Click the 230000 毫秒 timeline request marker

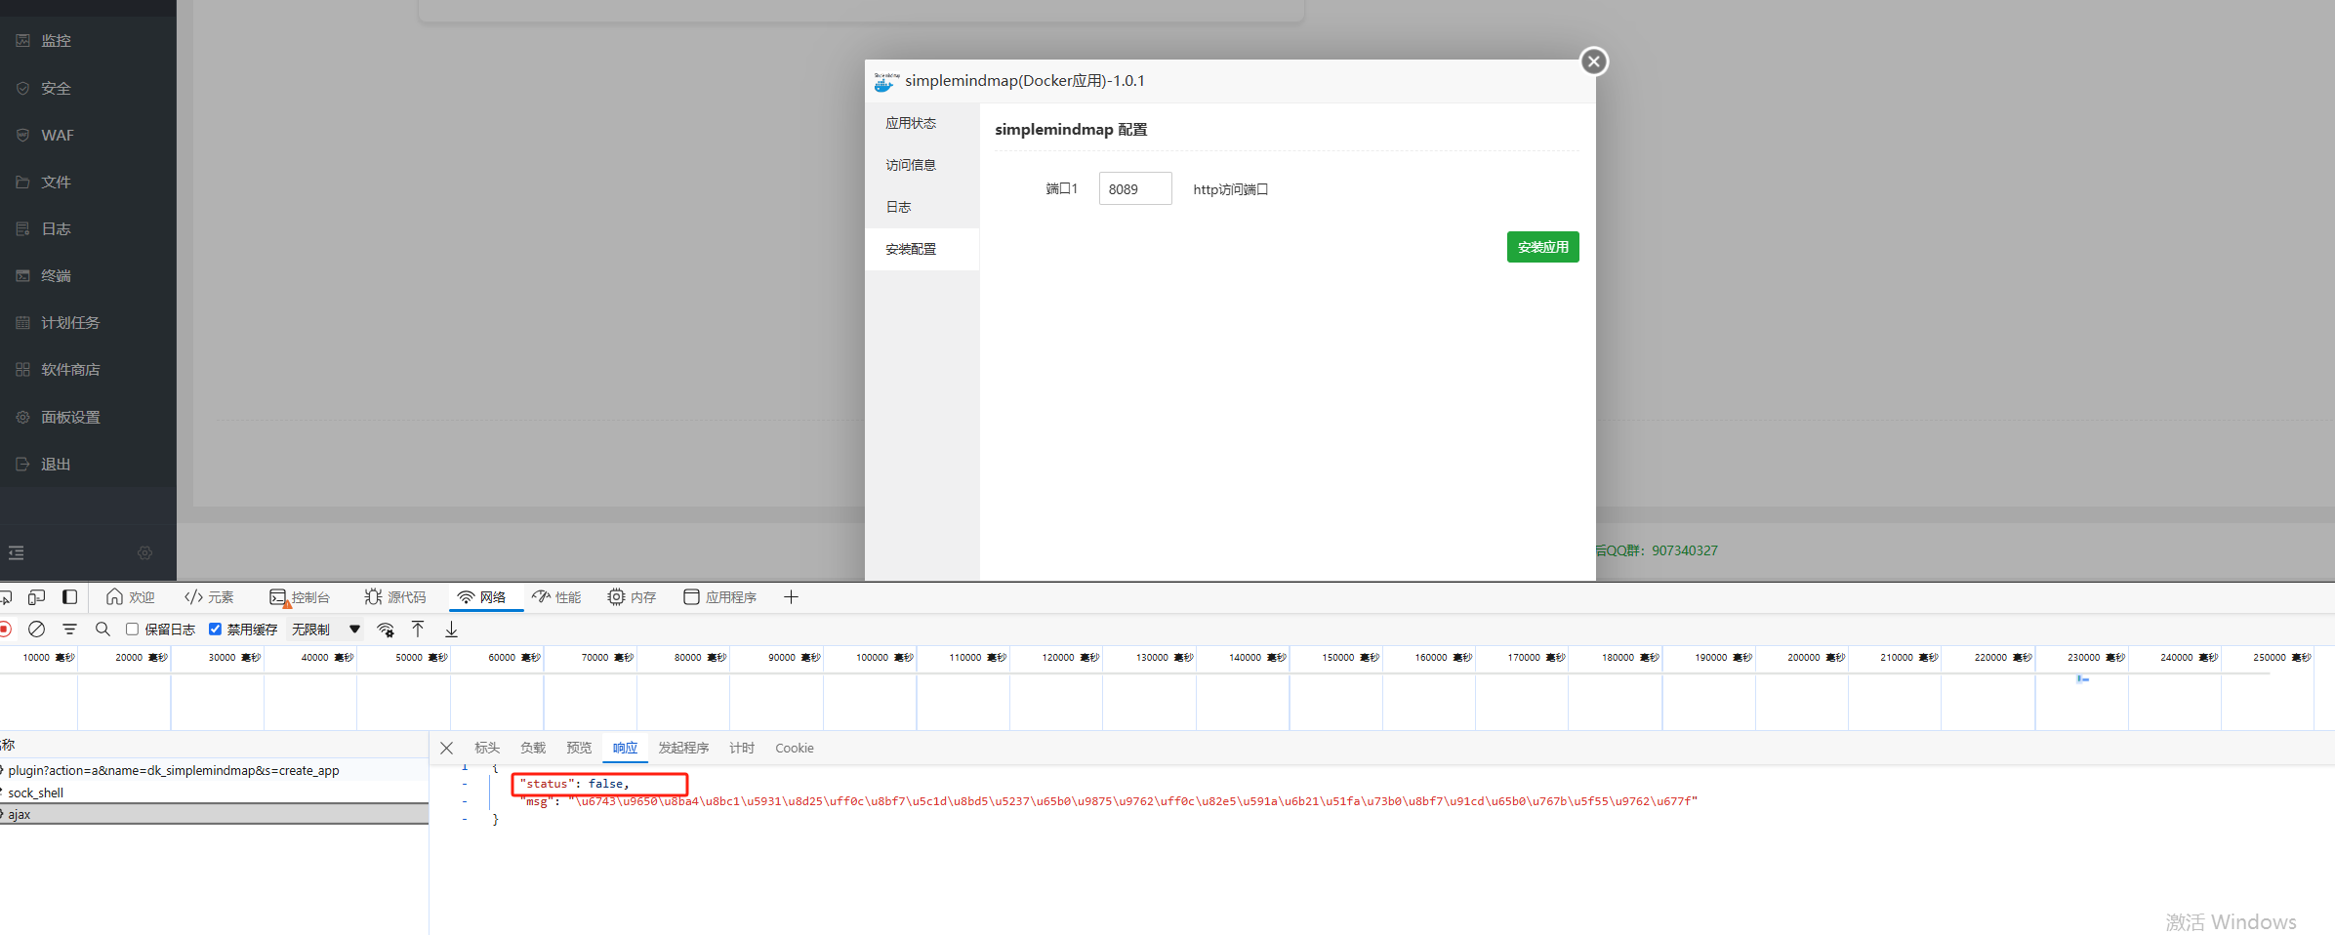(2082, 678)
